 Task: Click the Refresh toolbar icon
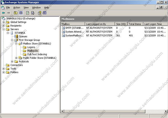click(28, 13)
